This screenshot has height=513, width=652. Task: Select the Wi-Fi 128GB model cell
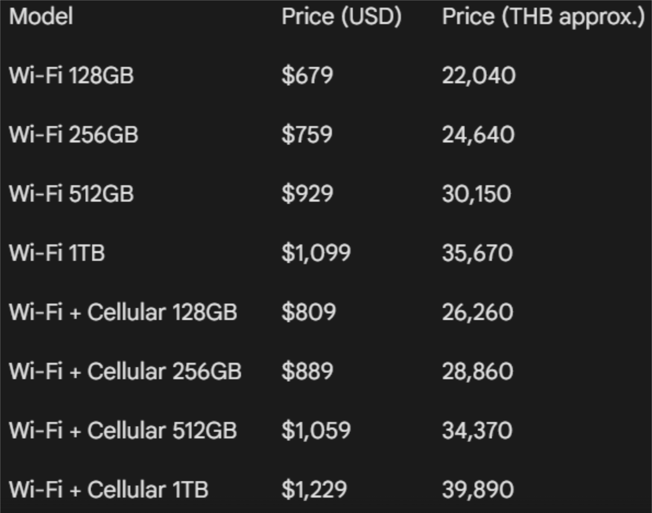(71, 75)
